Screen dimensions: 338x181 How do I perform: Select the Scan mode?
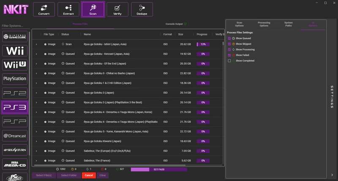93,9
